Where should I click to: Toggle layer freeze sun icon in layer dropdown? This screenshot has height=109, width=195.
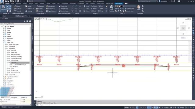pyautogui.click(x=118, y=6)
